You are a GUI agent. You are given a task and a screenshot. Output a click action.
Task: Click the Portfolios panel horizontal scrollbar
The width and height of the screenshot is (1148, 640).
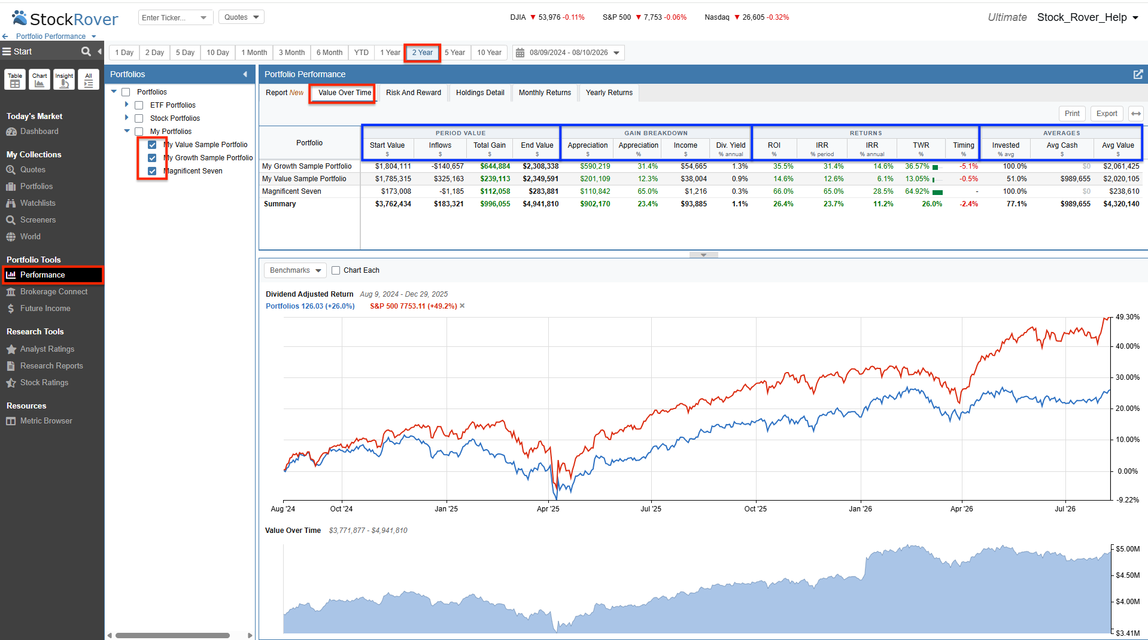172,635
